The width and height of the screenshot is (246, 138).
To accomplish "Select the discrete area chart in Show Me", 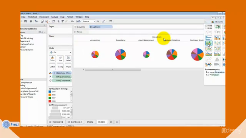I will 217,54.
